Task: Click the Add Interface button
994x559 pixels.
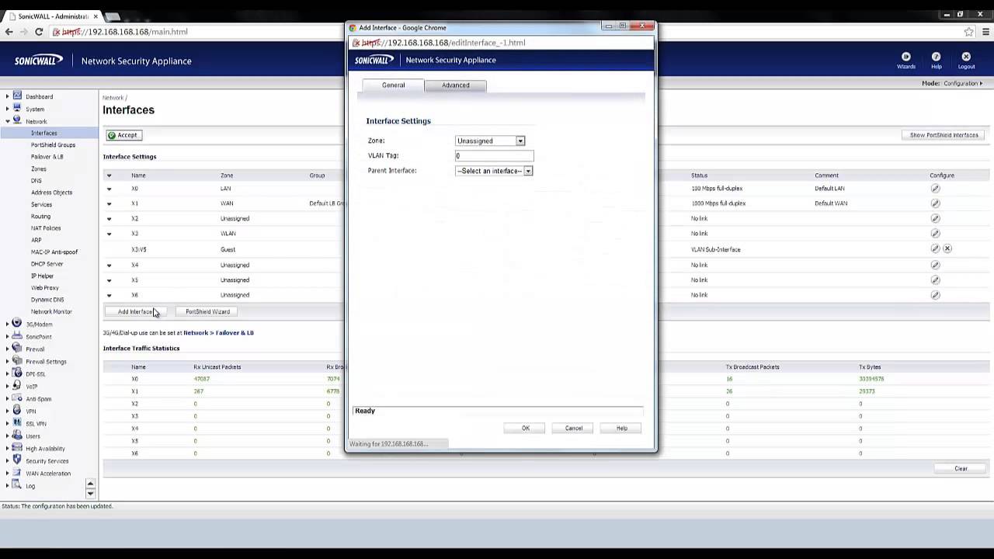Action: [135, 311]
